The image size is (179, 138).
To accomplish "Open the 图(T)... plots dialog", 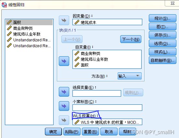I will [x=162, y=27].
